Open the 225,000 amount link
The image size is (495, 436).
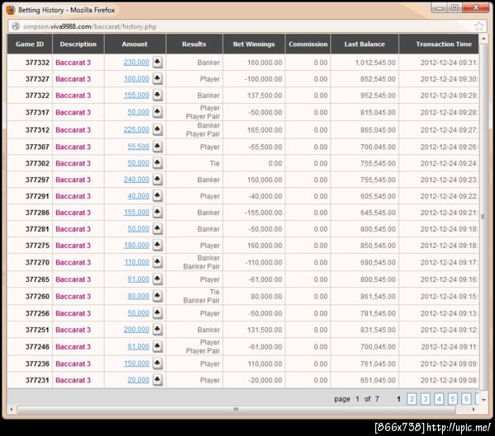(136, 129)
